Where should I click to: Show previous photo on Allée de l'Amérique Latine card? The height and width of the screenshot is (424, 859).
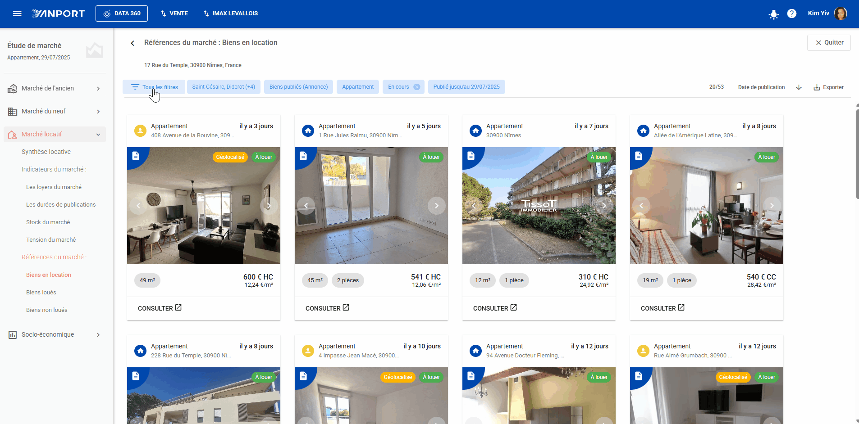[x=641, y=206]
